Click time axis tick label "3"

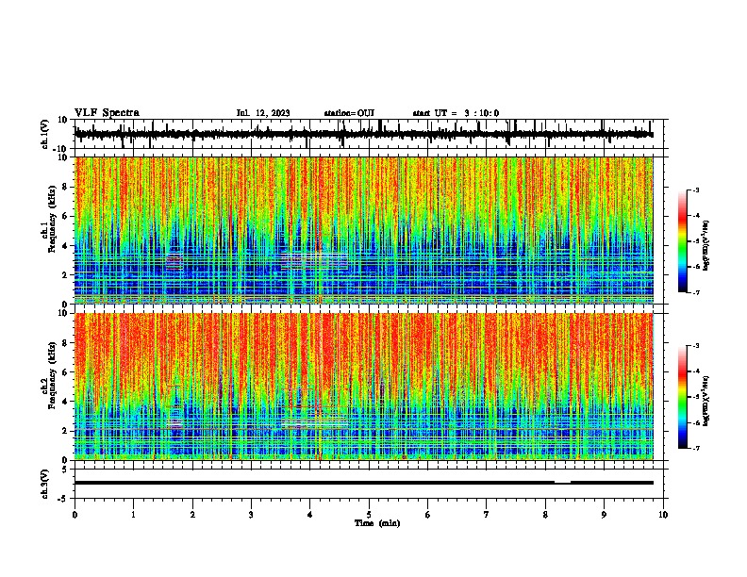(251, 515)
